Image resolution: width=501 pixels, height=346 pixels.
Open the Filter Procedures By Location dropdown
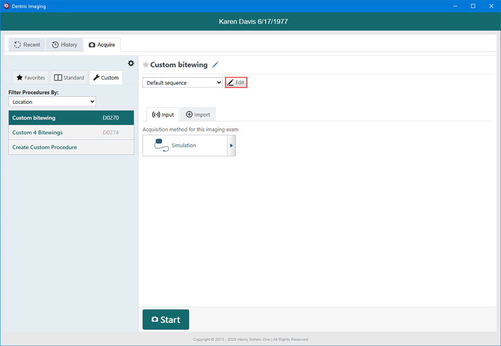(x=52, y=102)
